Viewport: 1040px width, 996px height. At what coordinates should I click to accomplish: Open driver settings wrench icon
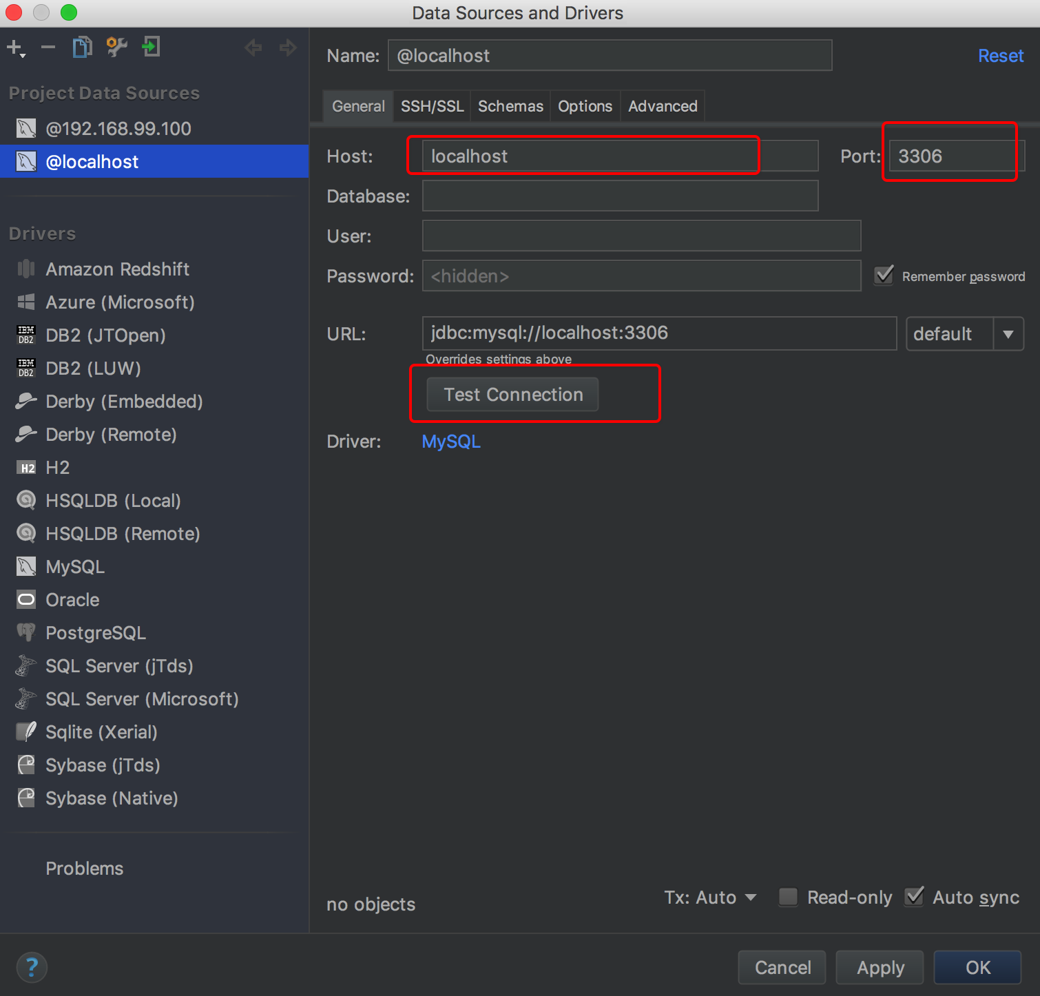click(x=116, y=48)
